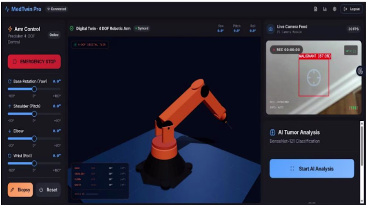Click the Yaw readout in Digital Twin header

(221, 28)
